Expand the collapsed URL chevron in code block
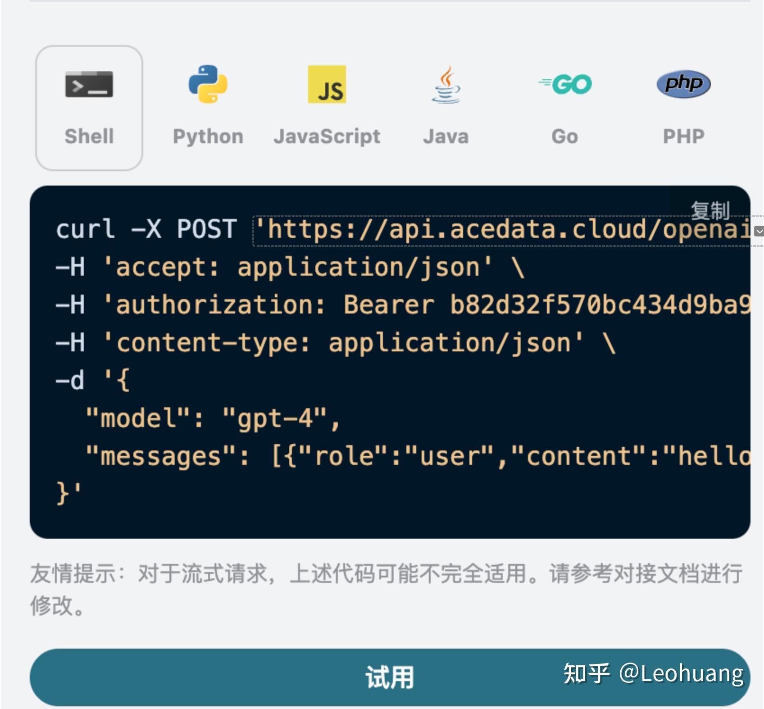This screenshot has height=709, width=764. click(x=759, y=231)
